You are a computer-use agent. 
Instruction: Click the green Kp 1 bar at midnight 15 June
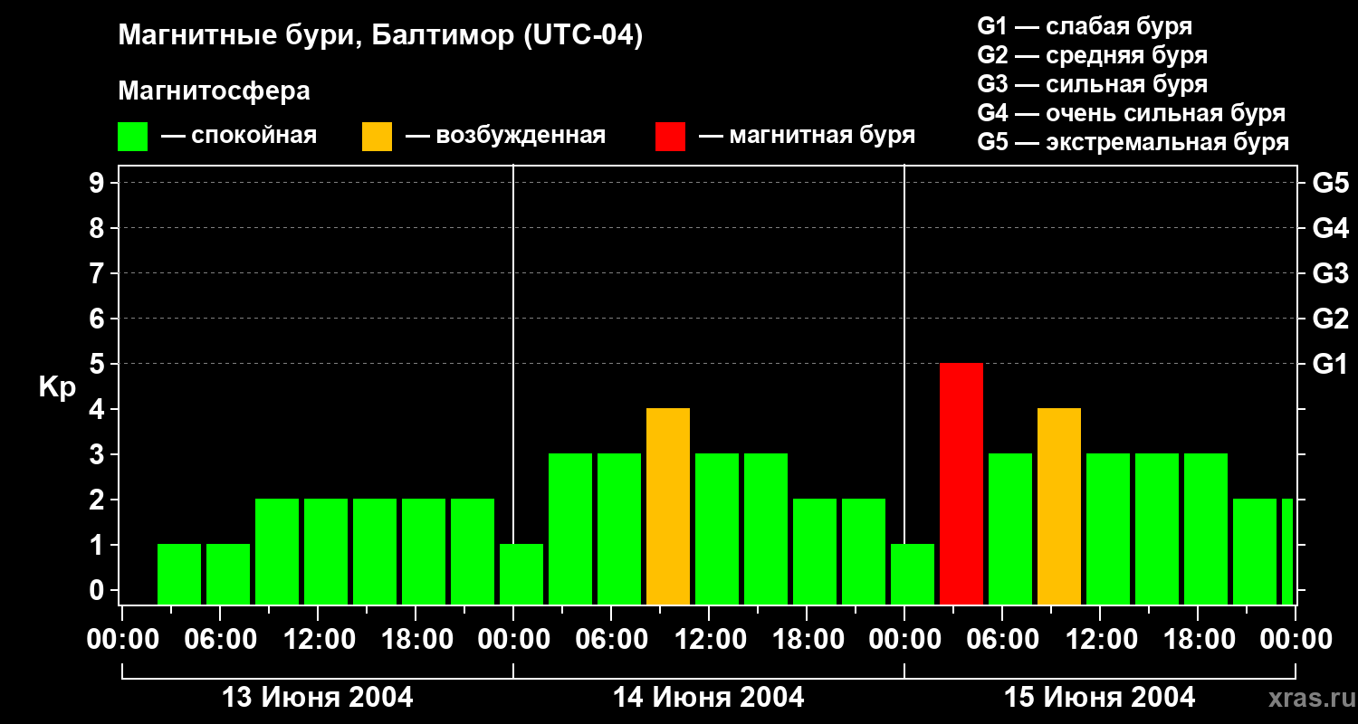pyautogui.click(x=913, y=574)
